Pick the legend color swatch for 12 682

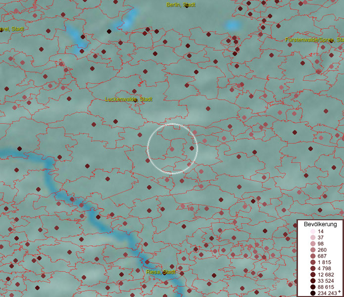tap(313, 275)
